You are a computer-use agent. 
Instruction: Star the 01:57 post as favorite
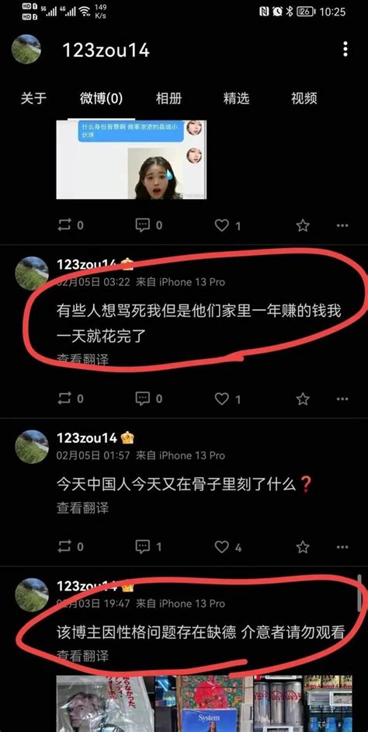pyautogui.click(x=303, y=547)
